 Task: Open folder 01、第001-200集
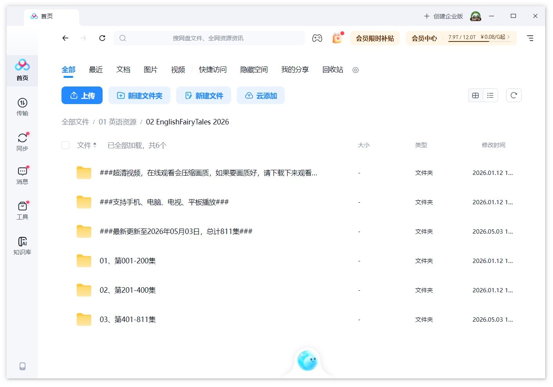(128, 261)
